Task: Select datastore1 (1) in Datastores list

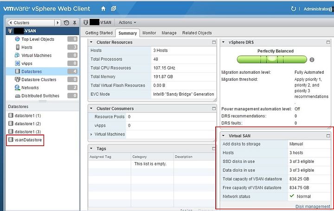Action: coord(28,115)
